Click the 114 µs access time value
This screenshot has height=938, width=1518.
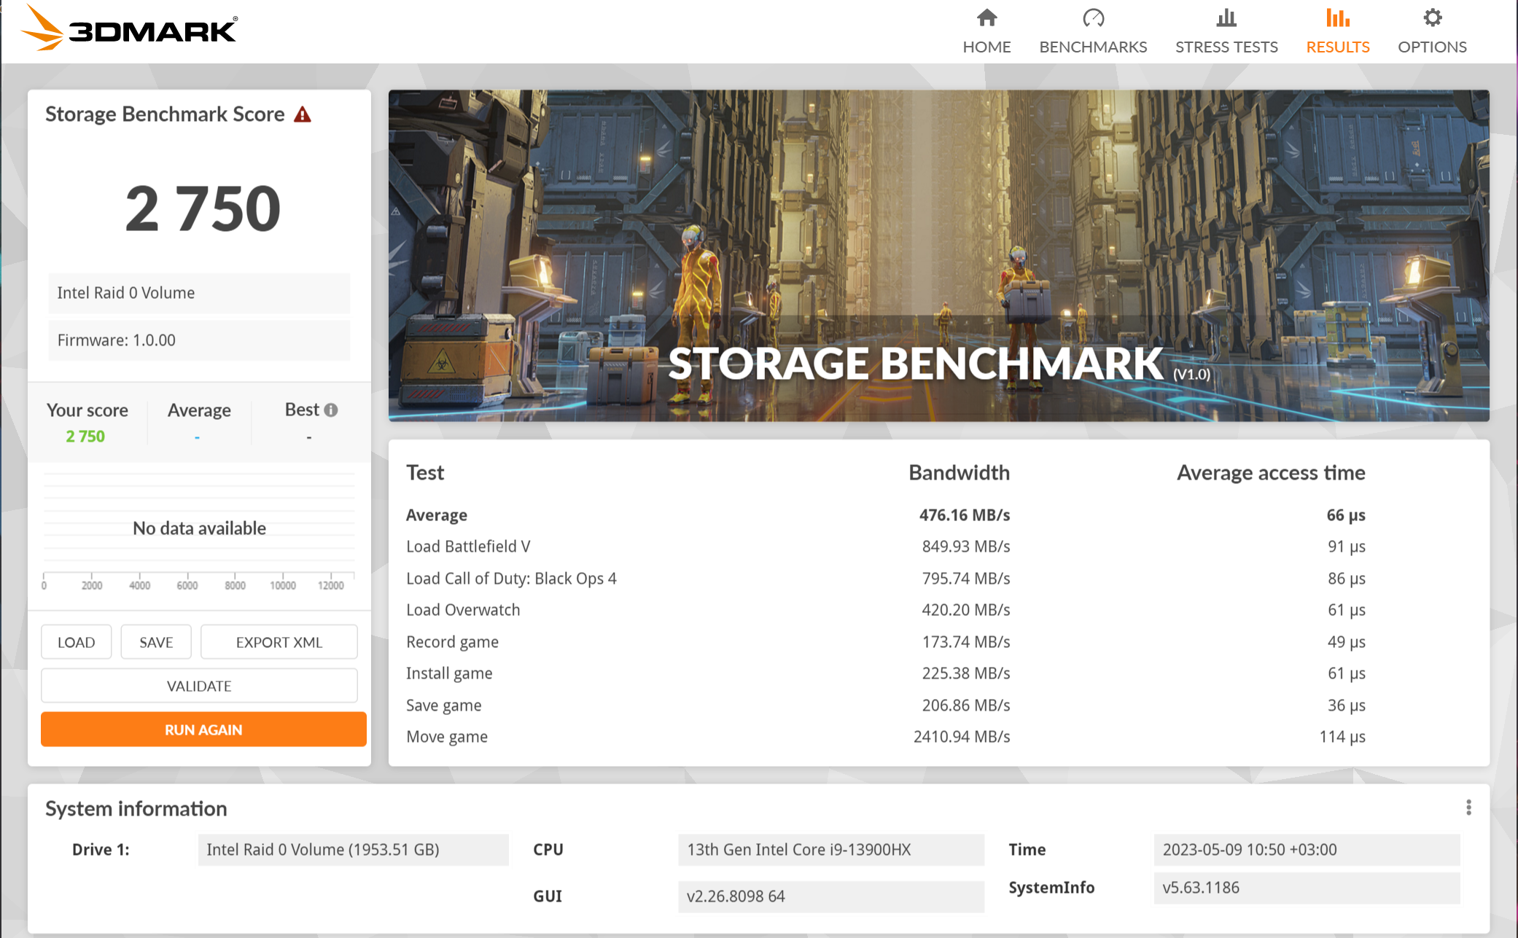click(1342, 737)
